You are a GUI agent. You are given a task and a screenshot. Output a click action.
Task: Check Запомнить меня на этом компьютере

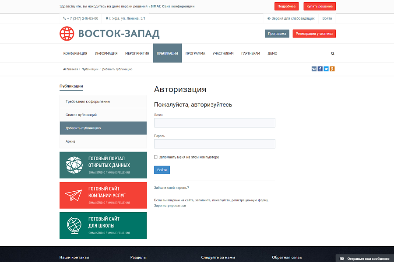pos(155,156)
